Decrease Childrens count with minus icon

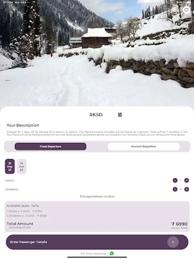point(175,189)
